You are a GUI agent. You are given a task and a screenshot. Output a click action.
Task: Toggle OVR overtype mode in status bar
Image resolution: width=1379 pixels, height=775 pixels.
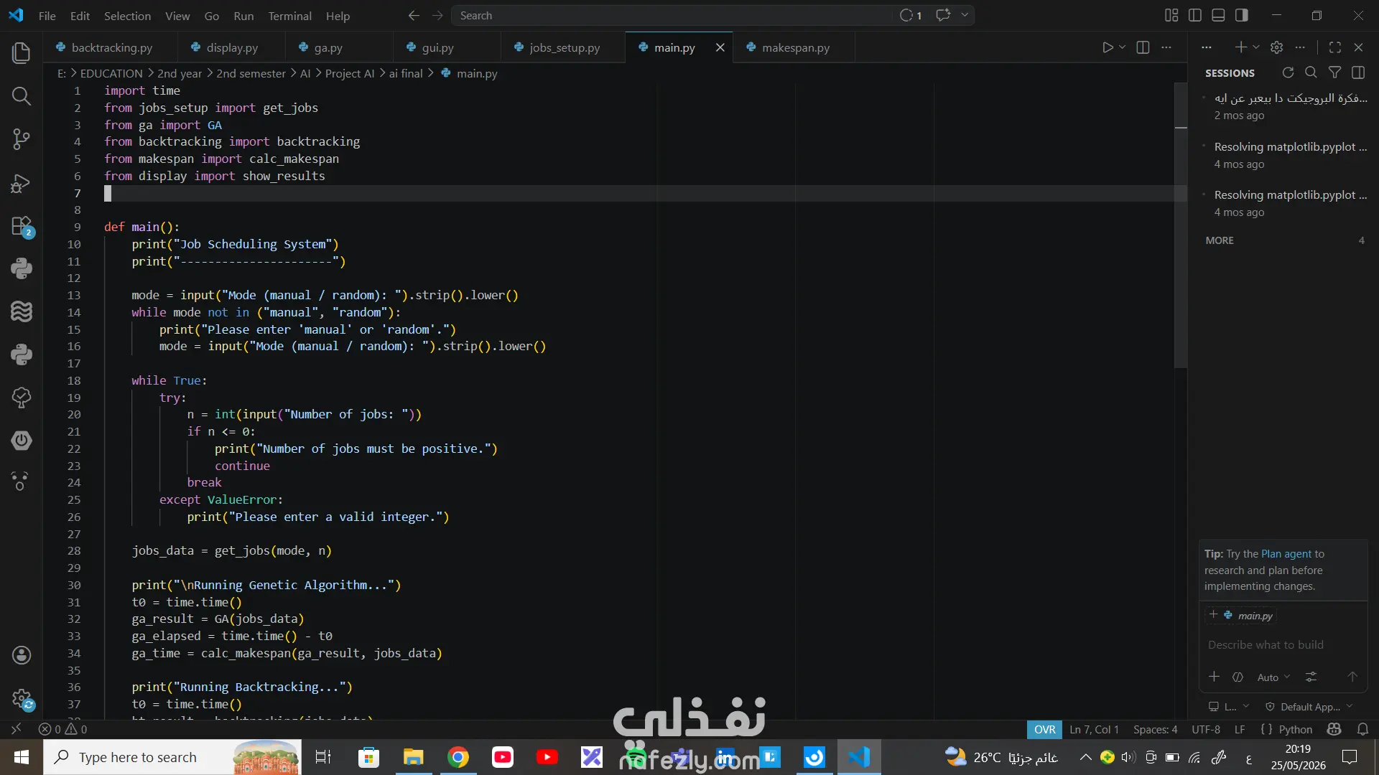pos(1044,729)
